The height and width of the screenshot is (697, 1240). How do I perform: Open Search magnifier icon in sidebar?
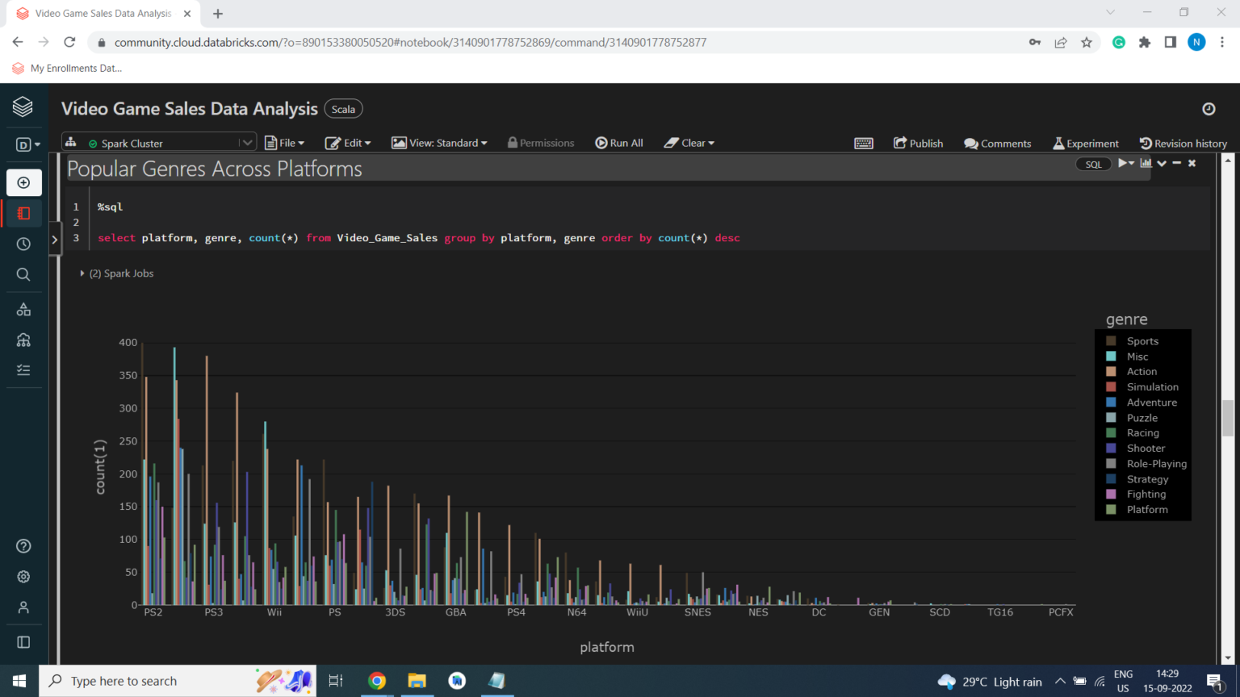(23, 274)
